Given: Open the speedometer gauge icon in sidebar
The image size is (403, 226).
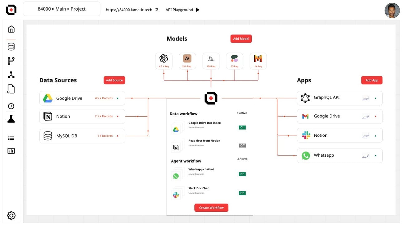Looking at the screenshot, I should click(11, 106).
